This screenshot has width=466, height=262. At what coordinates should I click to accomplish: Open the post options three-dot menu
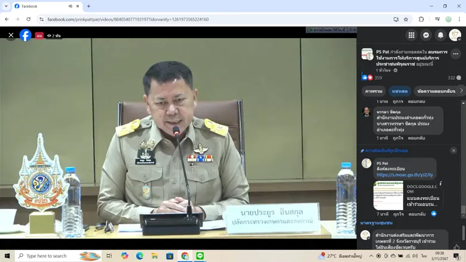click(x=456, y=54)
